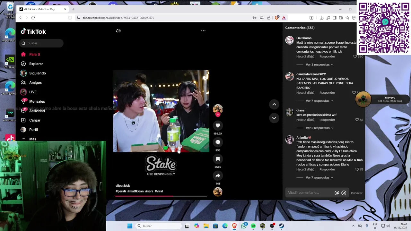Open the emoji picker in the comment box
The width and height of the screenshot is (411, 231).
pos(344,193)
